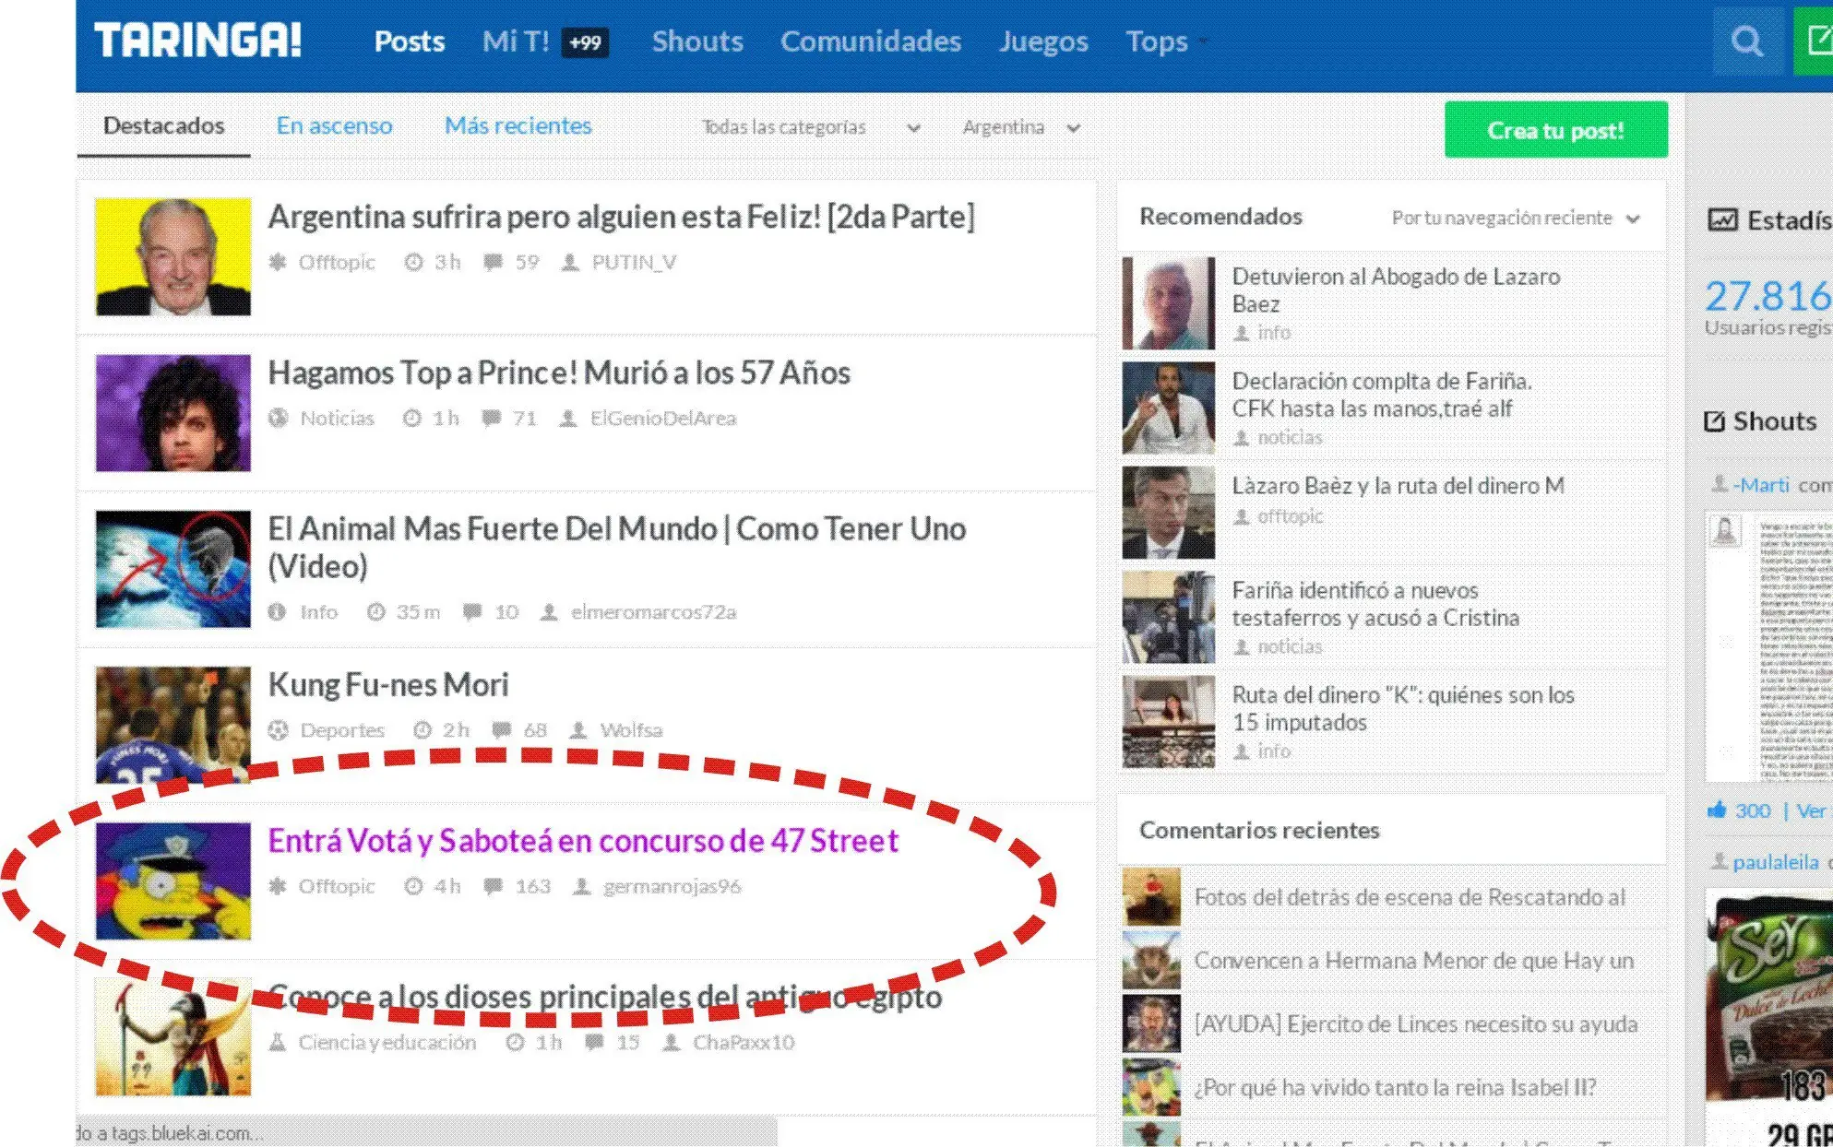Open comment Convencen a Hermana Menor

1413,961
